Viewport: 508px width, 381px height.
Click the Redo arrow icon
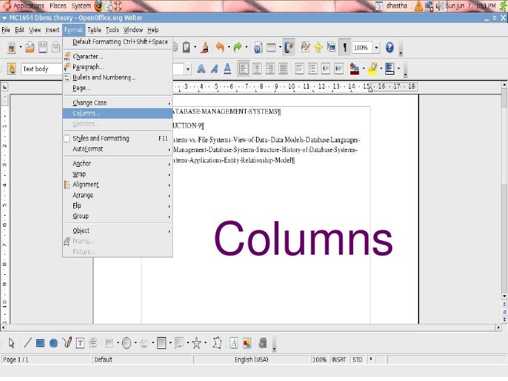pos(238,47)
